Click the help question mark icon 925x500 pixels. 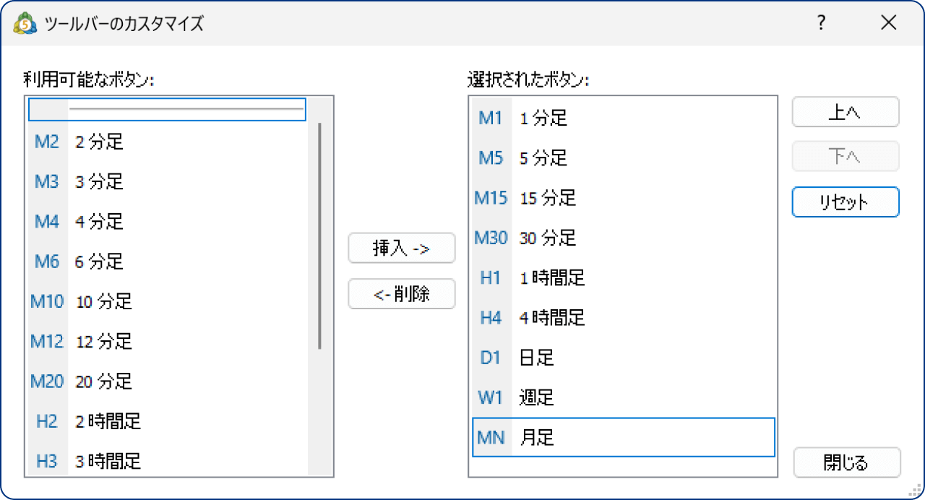pos(820,22)
